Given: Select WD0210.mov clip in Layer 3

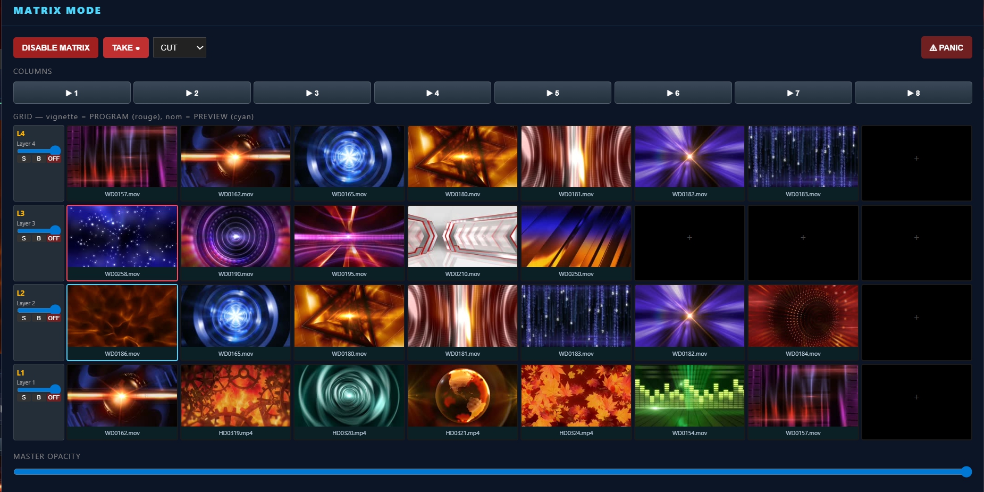Looking at the screenshot, I should pos(462,243).
